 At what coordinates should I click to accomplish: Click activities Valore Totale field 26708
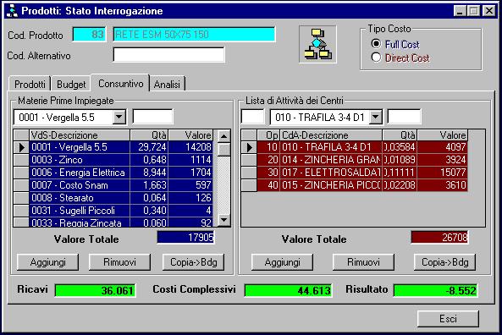[439, 237]
